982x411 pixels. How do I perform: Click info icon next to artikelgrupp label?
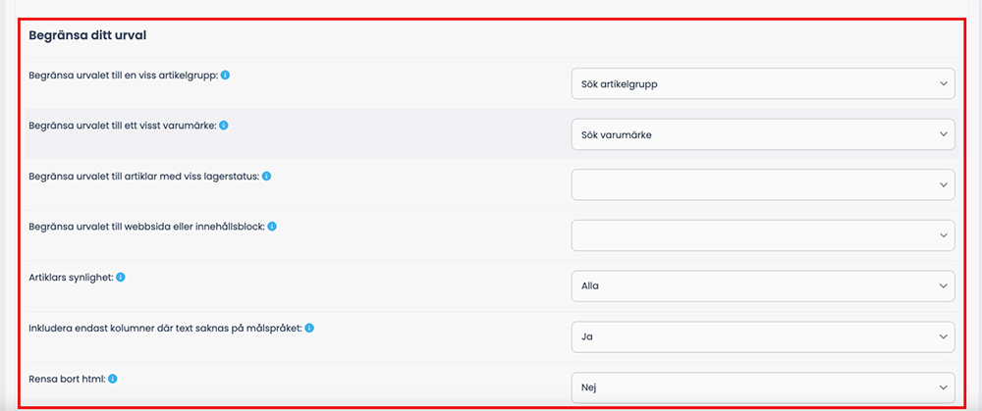(226, 76)
